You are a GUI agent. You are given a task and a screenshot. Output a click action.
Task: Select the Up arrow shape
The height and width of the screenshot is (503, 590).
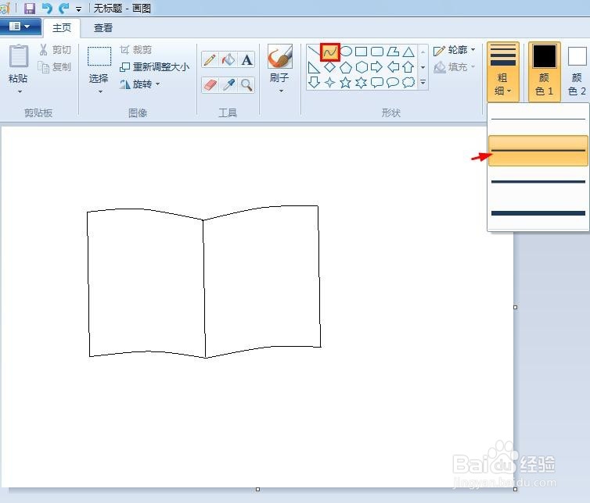(408, 67)
